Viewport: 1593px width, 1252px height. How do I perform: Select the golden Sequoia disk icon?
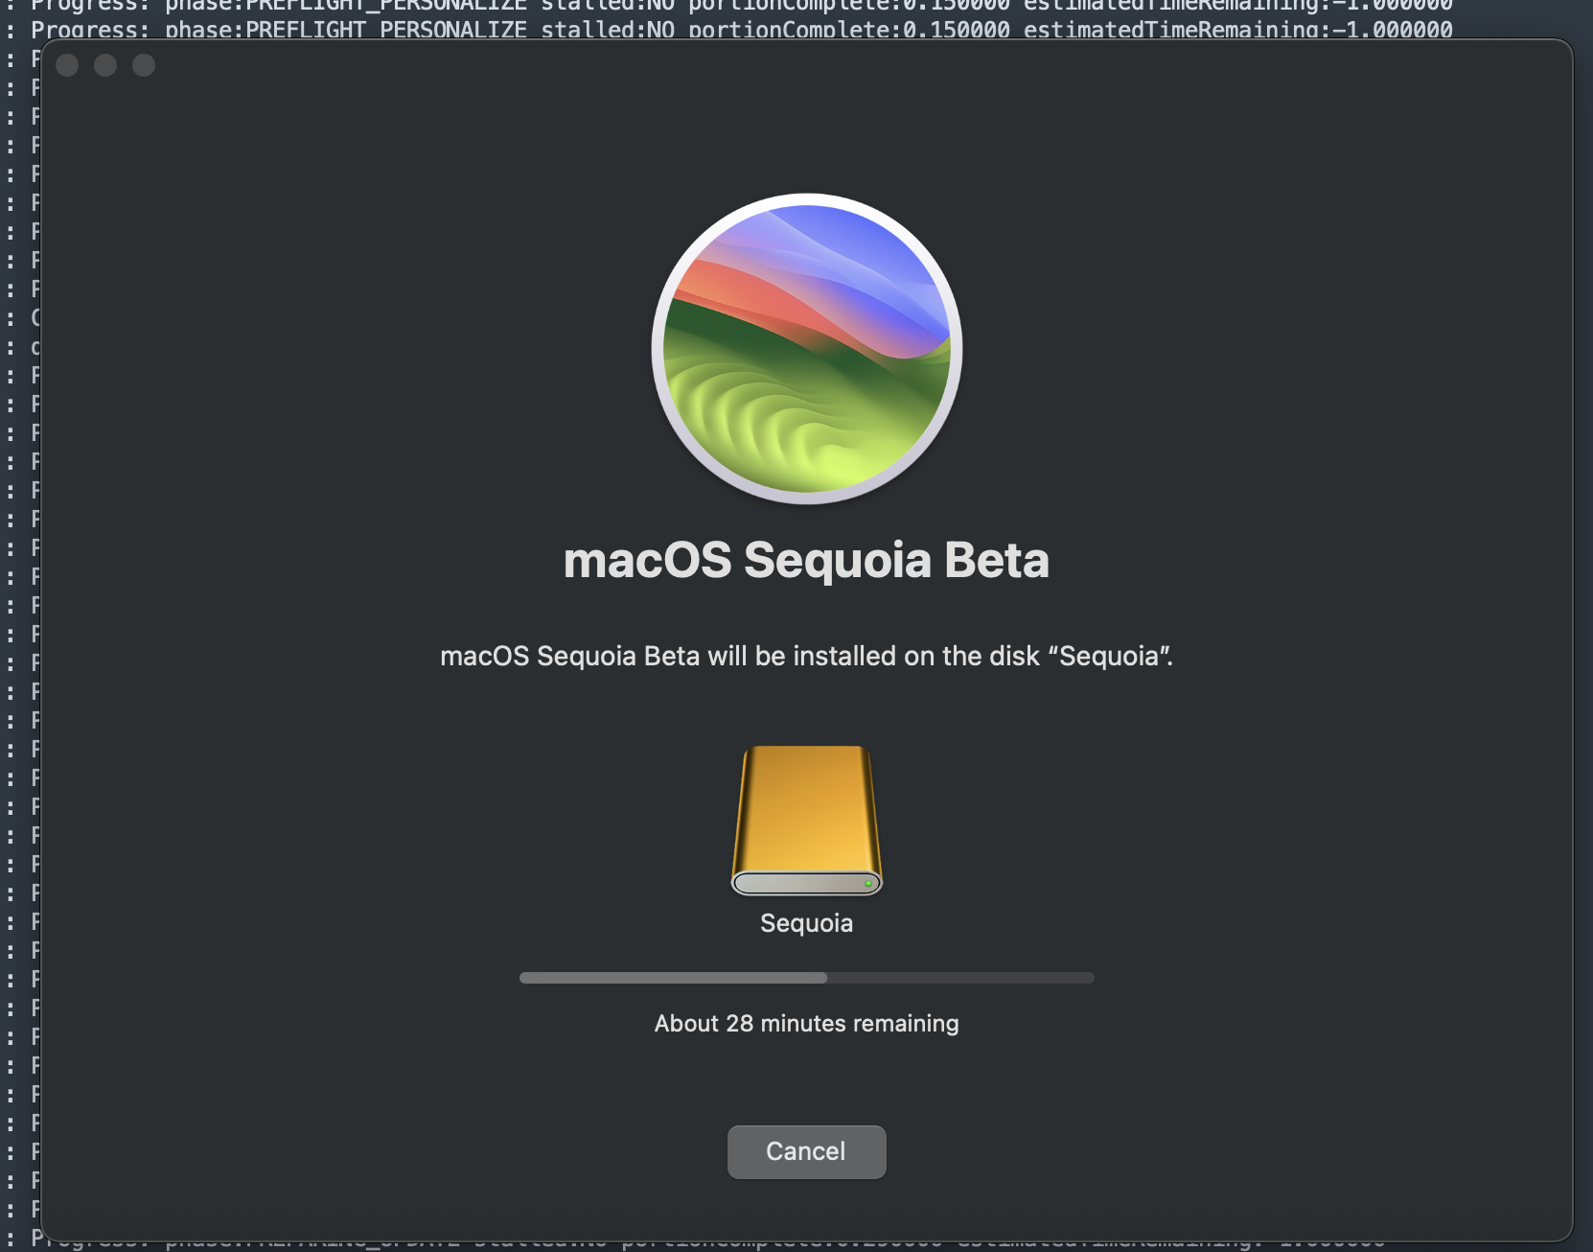click(806, 821)
